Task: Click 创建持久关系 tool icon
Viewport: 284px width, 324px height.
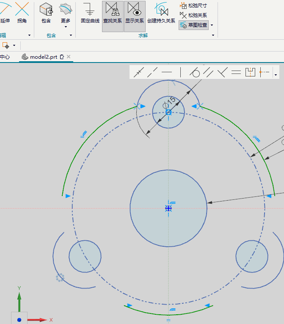Action: point(161,9)
